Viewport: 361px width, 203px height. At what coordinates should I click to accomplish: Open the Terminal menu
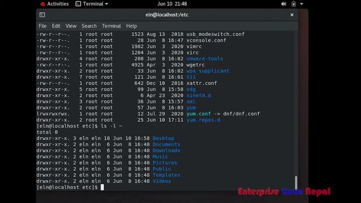(x=112, y=26)
